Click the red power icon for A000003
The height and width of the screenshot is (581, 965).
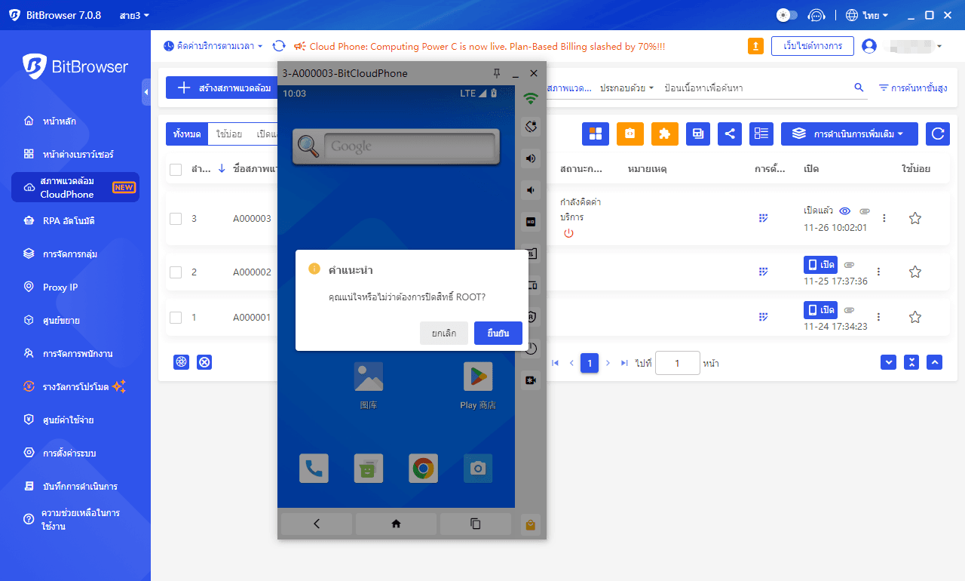click(x=568, y=233)
